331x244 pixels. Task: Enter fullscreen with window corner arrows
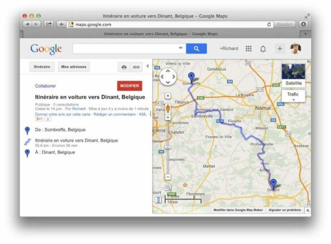click(307, 16)
